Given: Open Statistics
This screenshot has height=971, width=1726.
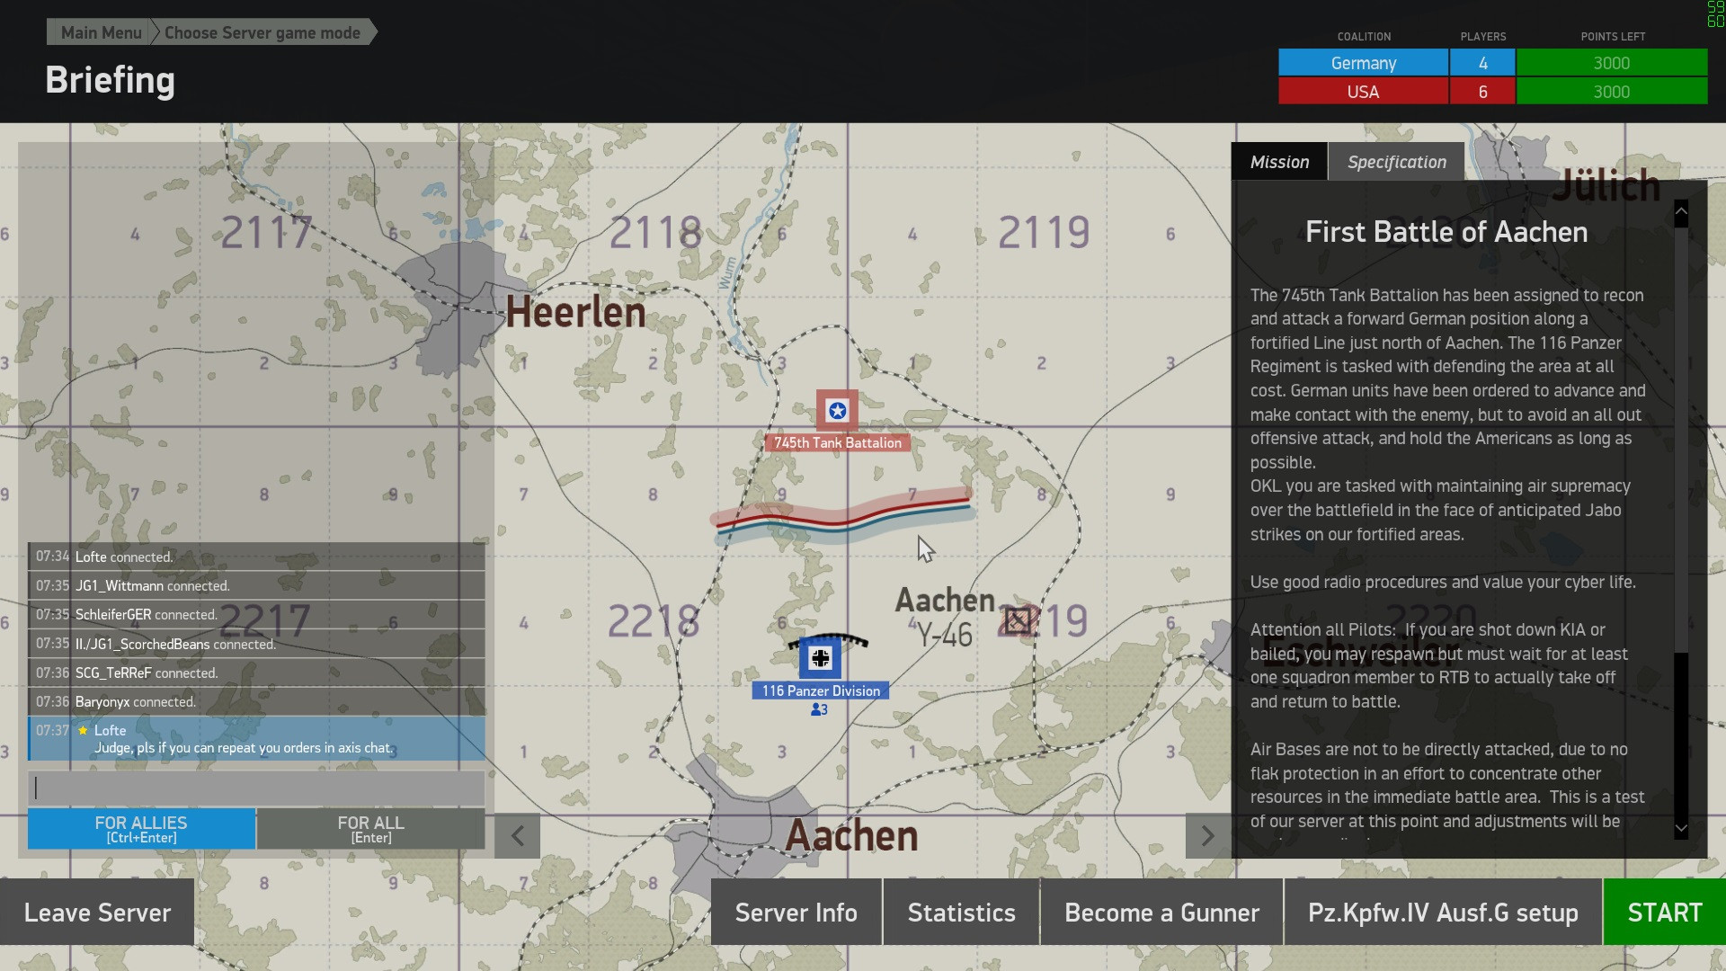Looking at the screenshot, I should 961,913.
